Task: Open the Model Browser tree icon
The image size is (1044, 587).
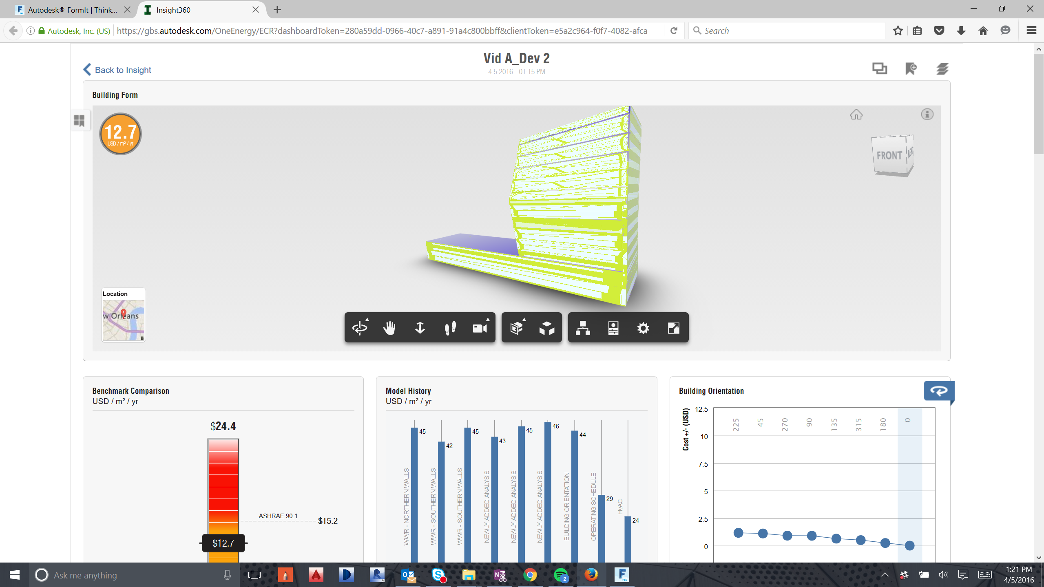Action: tap(583, 328)
